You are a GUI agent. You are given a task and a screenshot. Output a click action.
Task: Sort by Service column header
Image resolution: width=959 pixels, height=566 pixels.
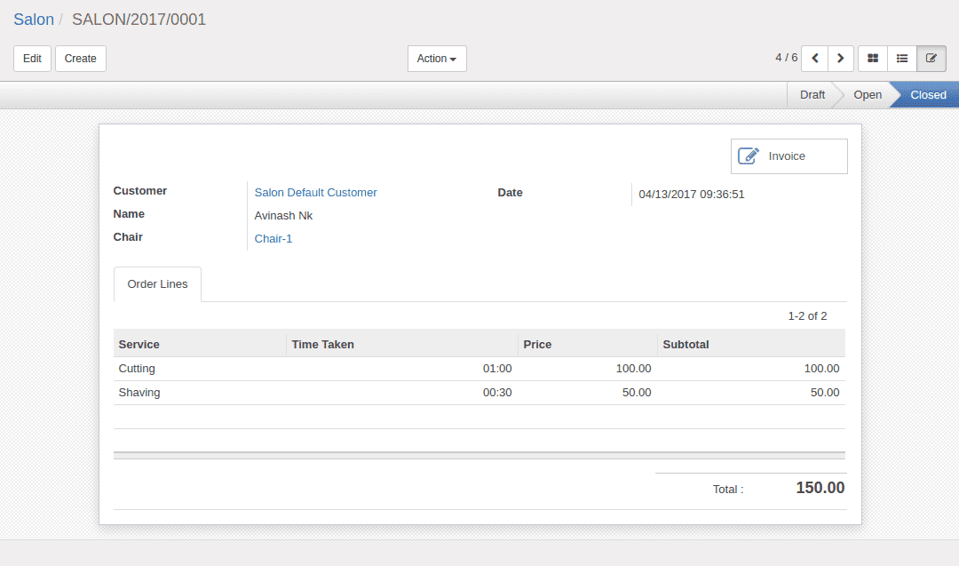(139, 345)
